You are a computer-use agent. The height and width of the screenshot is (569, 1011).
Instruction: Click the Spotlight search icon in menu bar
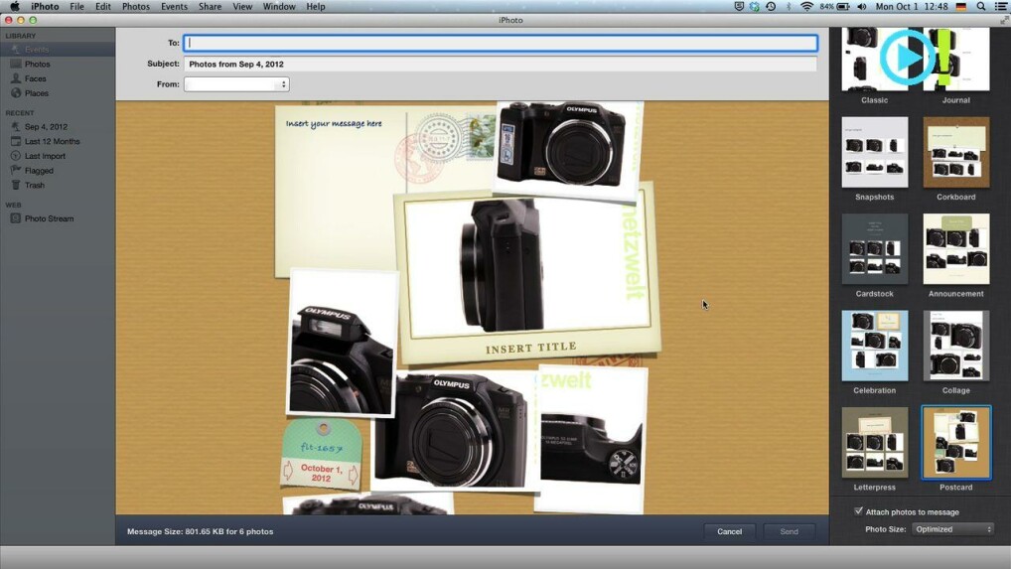point(981,7)
